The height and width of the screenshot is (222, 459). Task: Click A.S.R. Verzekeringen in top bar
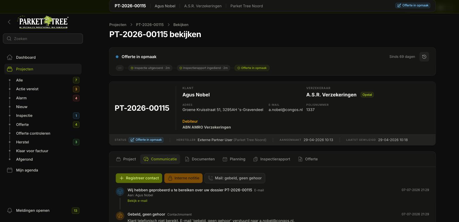pos(203,6)
